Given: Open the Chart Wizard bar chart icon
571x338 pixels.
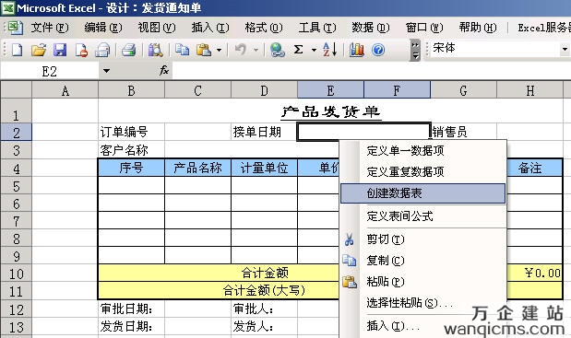Looking at the screenshot, I should pos(357,50).
